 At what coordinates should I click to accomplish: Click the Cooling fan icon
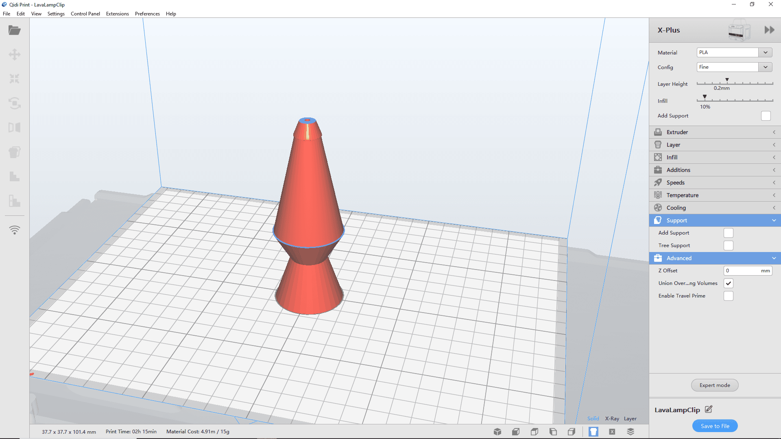tap(658, 208)
